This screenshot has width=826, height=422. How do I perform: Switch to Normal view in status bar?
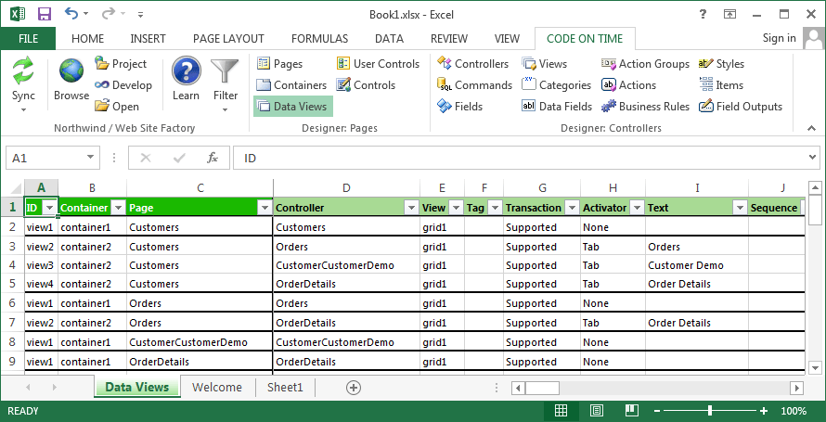(561, 411)
